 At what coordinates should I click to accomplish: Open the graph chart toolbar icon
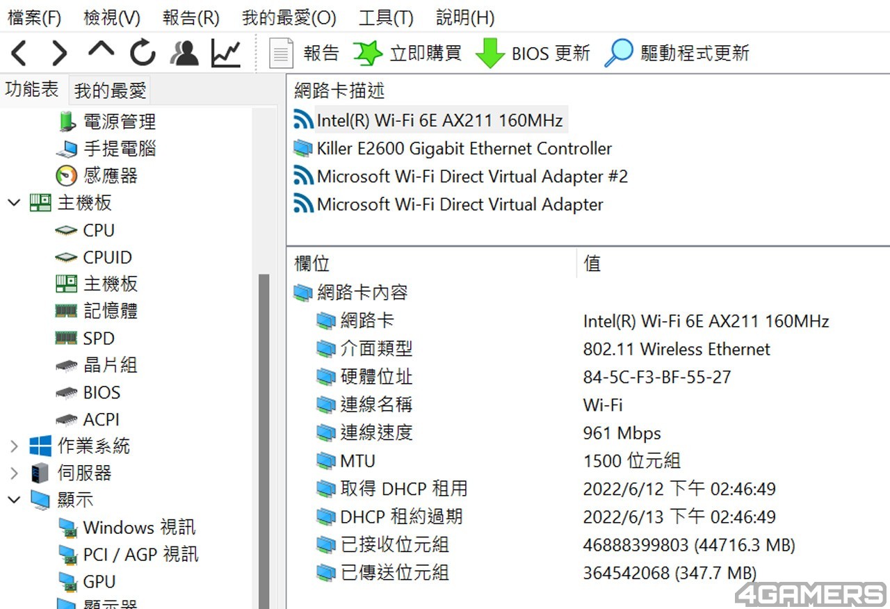pos(226,53)
